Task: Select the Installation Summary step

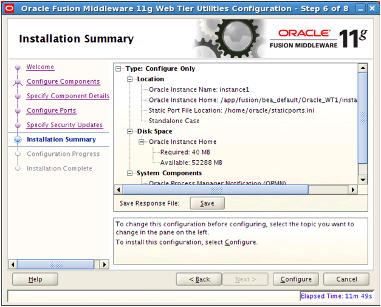Action: tap(61, 140)
